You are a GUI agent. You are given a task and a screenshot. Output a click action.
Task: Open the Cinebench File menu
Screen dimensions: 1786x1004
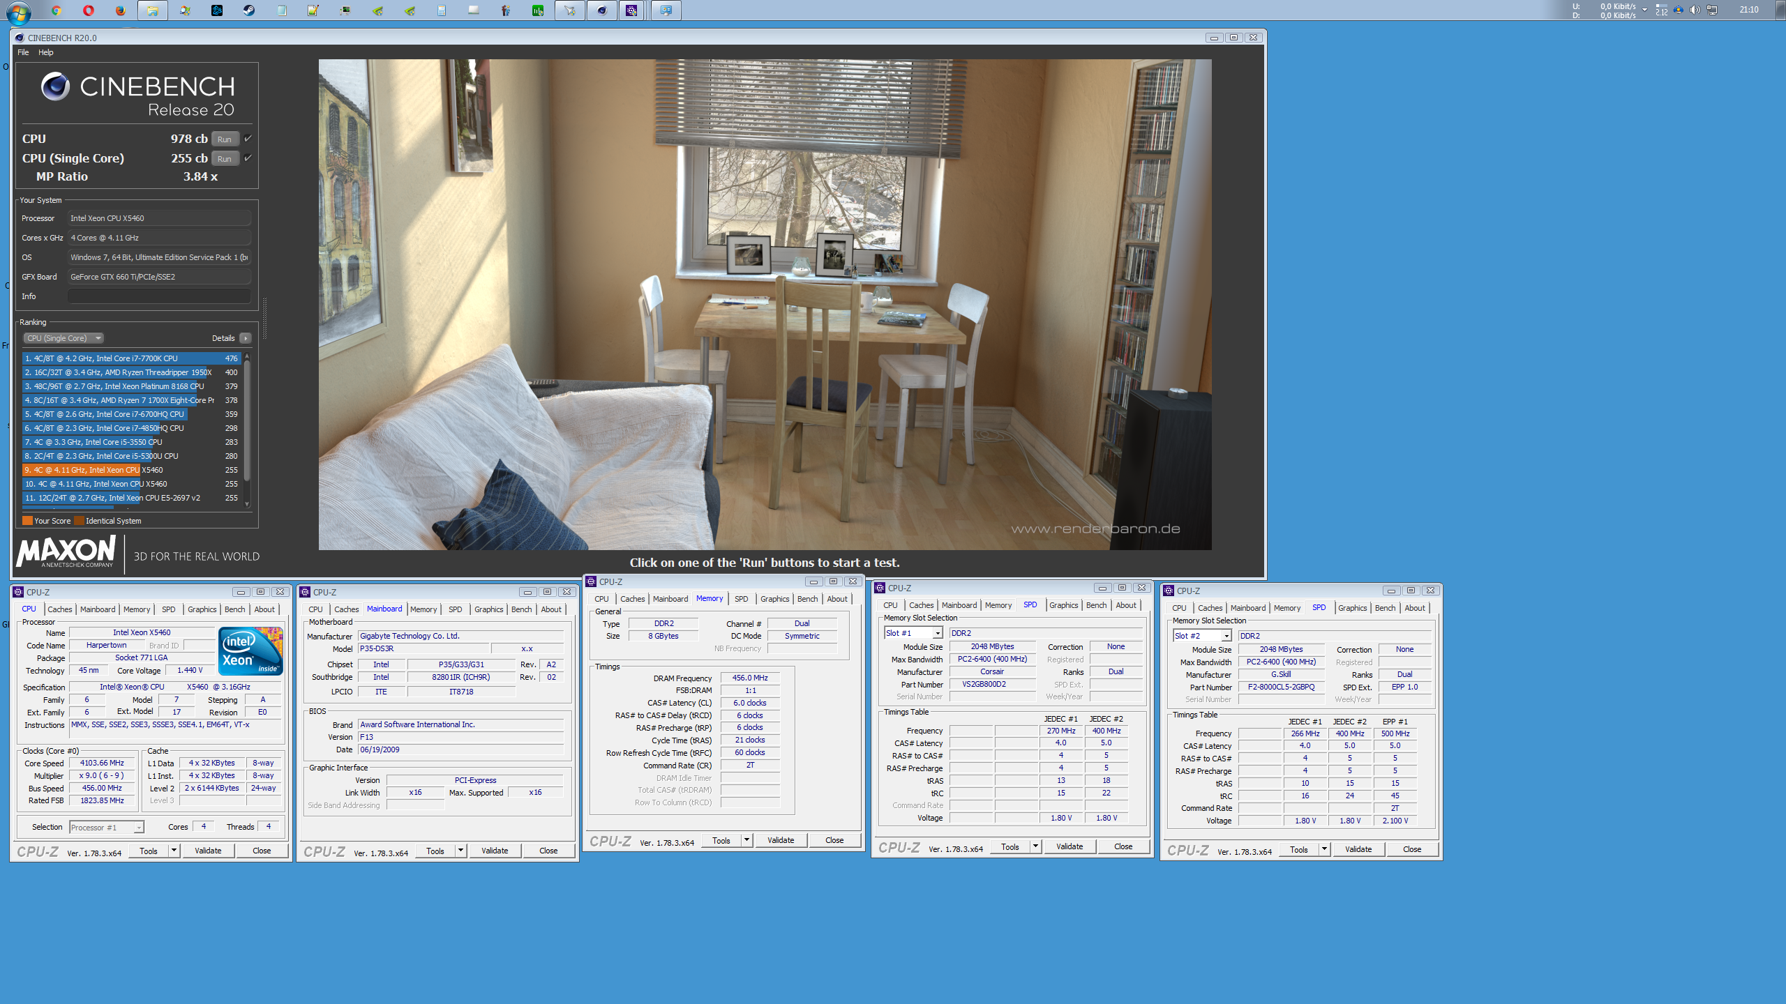point(23,52)
